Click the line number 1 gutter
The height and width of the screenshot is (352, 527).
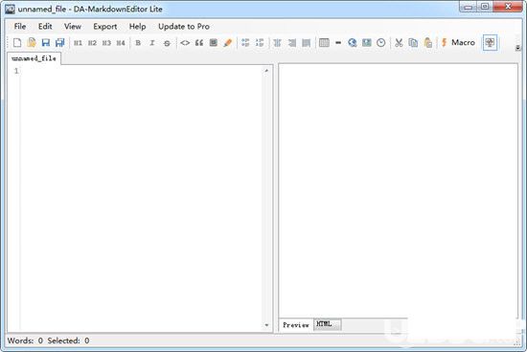pos(16,71)
